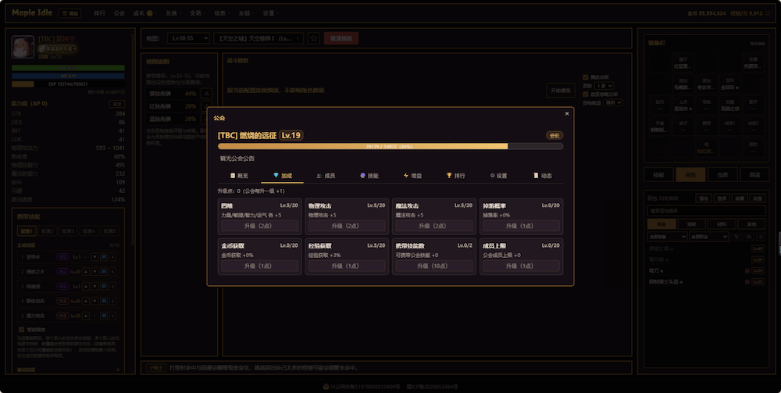Viewport: 781px width, 393px height.
Task: Switch to the 成员 guild tab
Action: coord(325,176)
